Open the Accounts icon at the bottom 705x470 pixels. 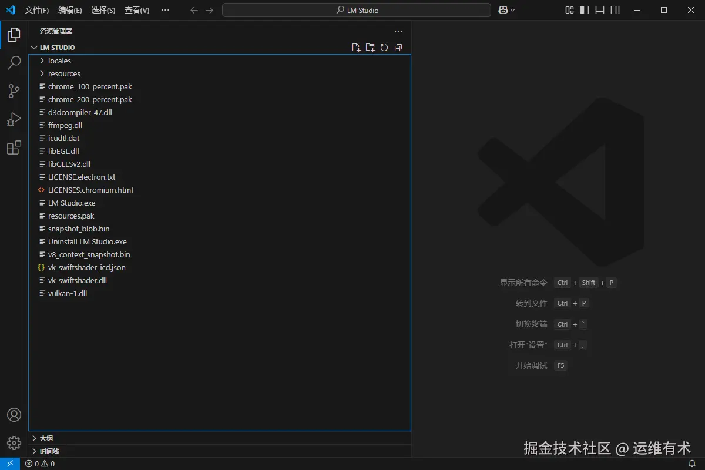point(14,415)
